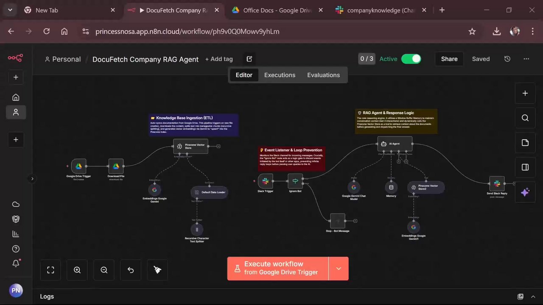
Task: Click the add node plus button on canvas
Action: pyautogui.click(x=525, y=93)
